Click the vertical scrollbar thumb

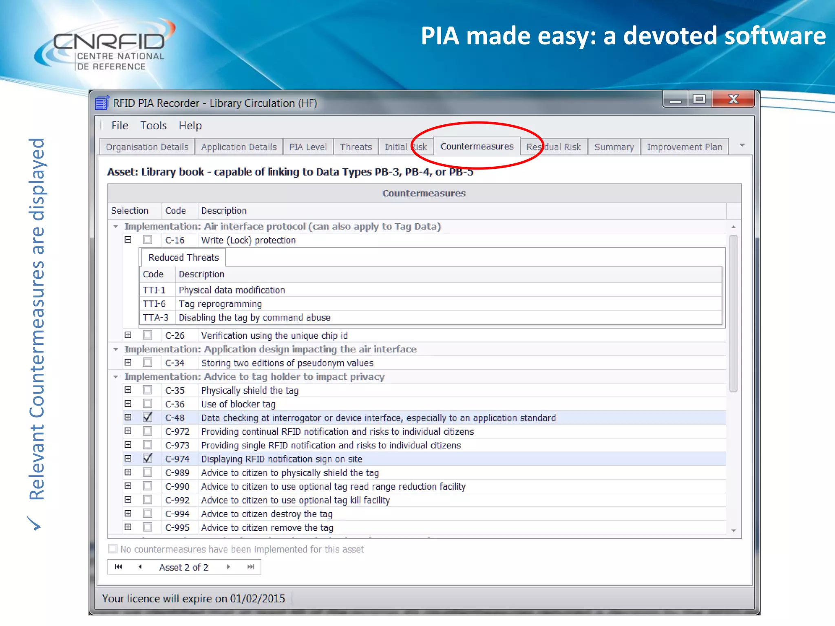[733, 313]
